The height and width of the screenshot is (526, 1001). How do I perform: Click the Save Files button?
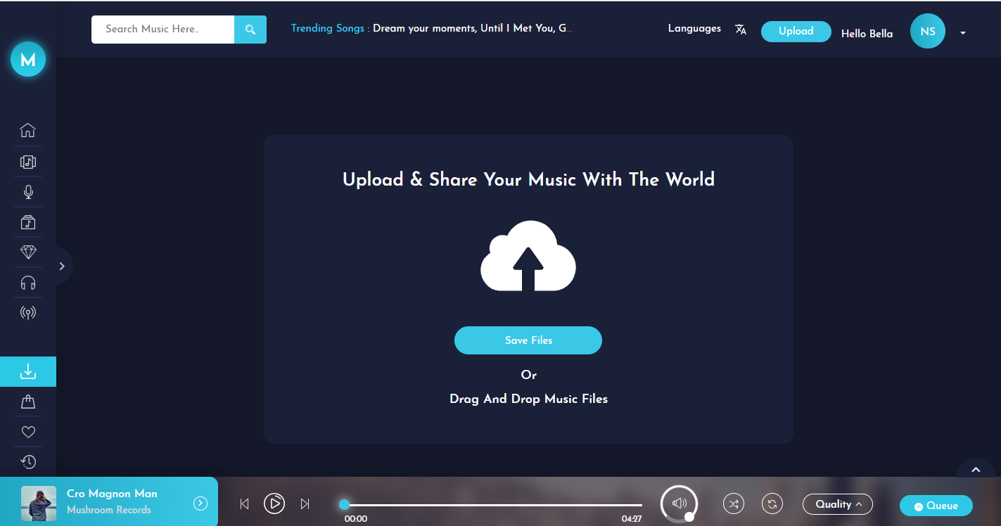tap(528, 340)
